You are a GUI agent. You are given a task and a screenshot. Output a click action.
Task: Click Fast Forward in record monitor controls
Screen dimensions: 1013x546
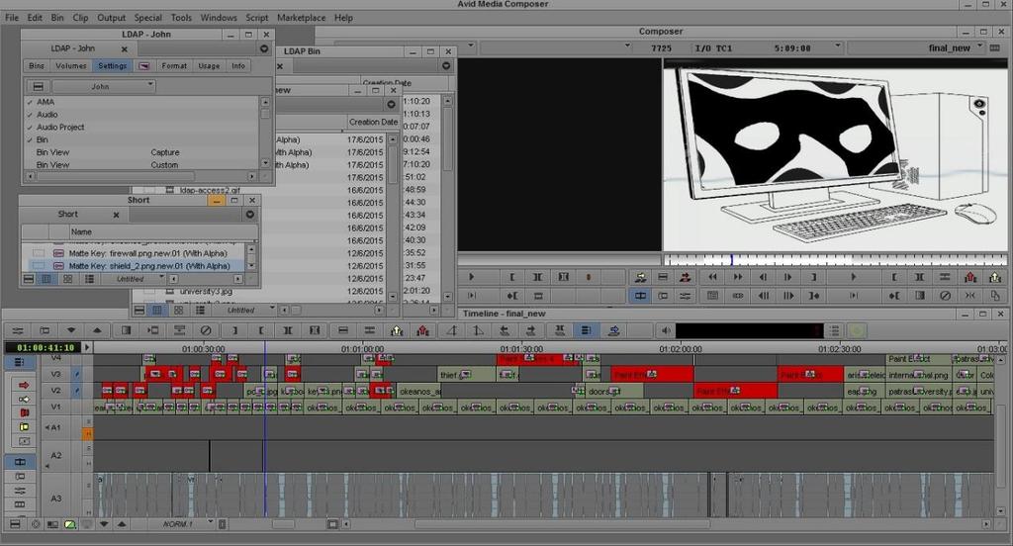[737, 277]
